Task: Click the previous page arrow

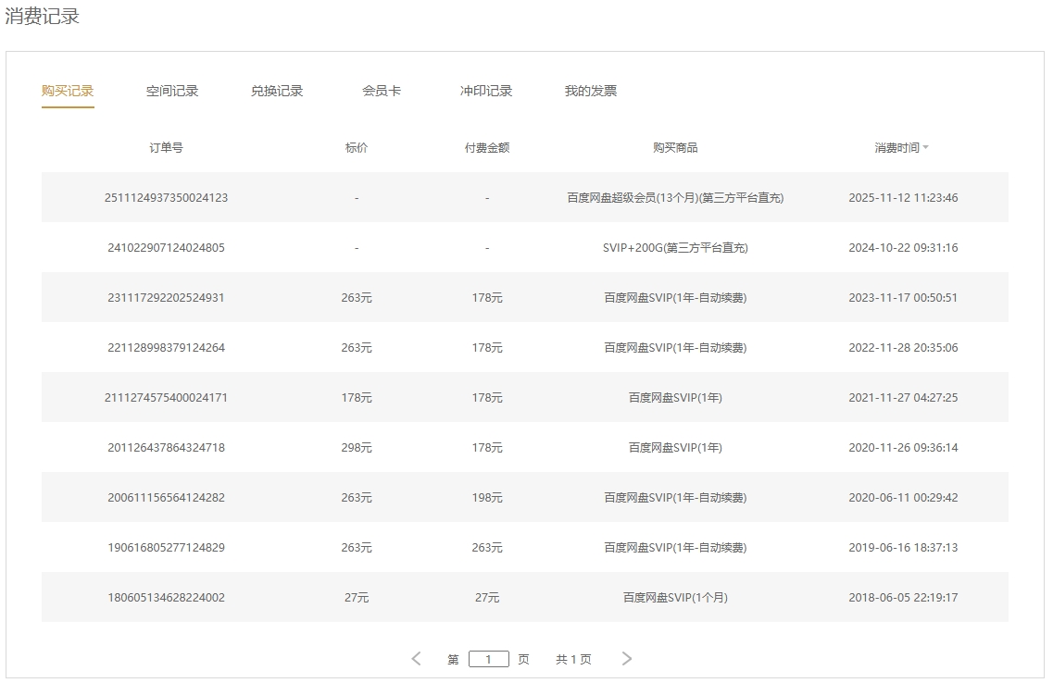Action: [416, 658]
